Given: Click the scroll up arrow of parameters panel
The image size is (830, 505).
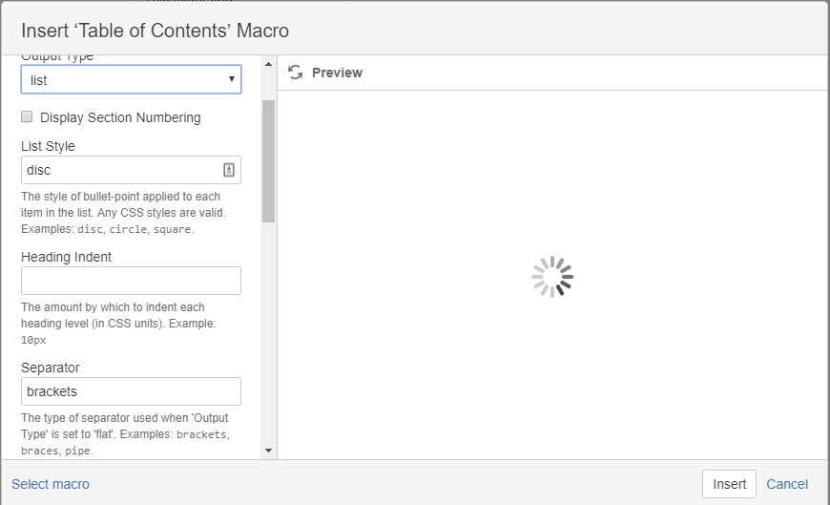Looking at the screenshot, I should pos(268,64).
